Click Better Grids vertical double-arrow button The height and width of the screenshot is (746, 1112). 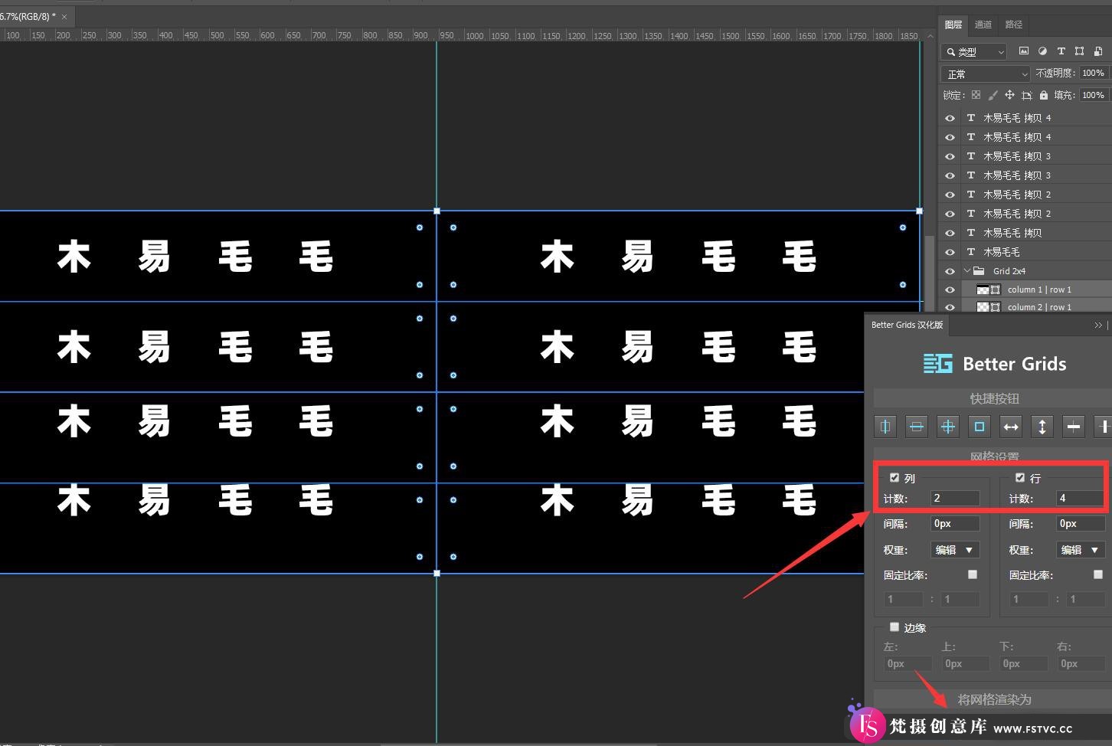tap(1042, 427)
